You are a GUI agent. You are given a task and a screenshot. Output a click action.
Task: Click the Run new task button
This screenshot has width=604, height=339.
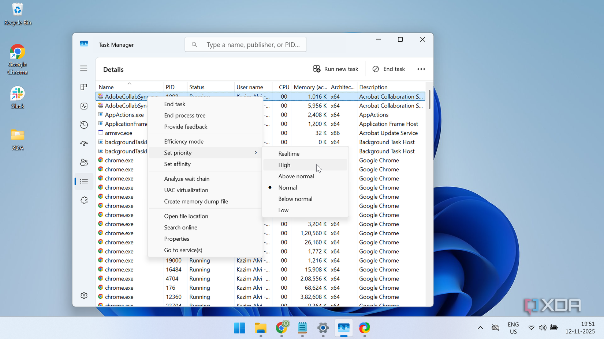(336, 69)
